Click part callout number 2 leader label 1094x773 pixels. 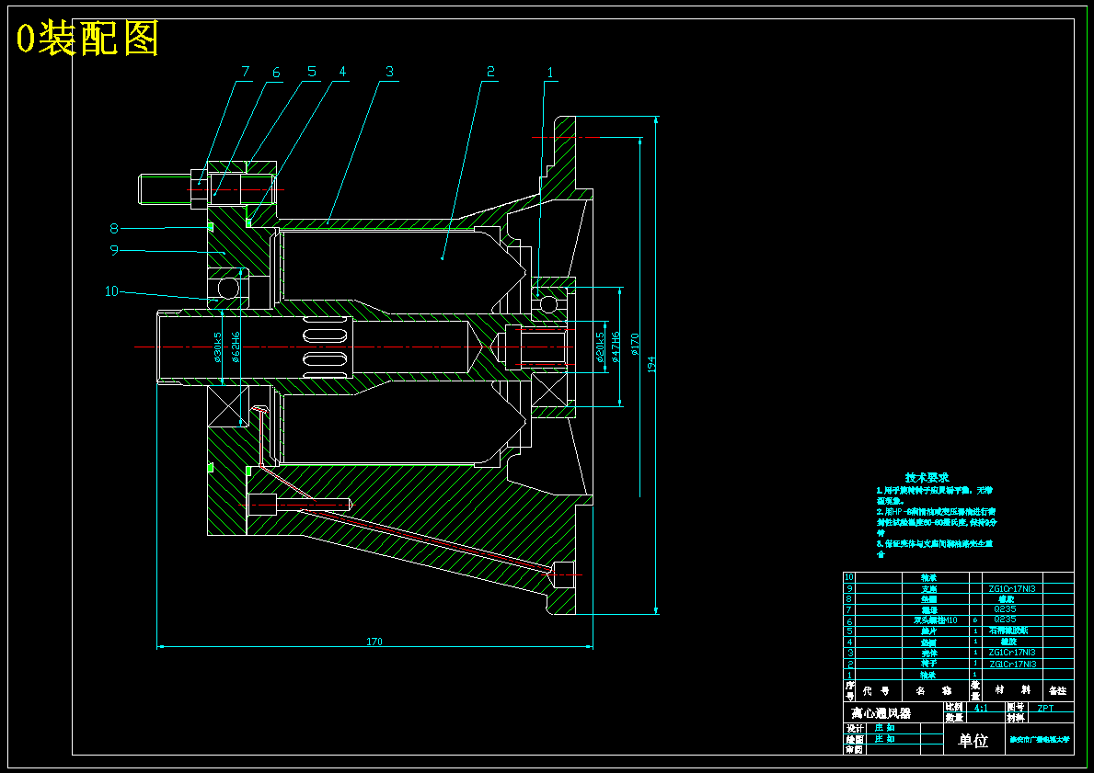pos(490,71)
